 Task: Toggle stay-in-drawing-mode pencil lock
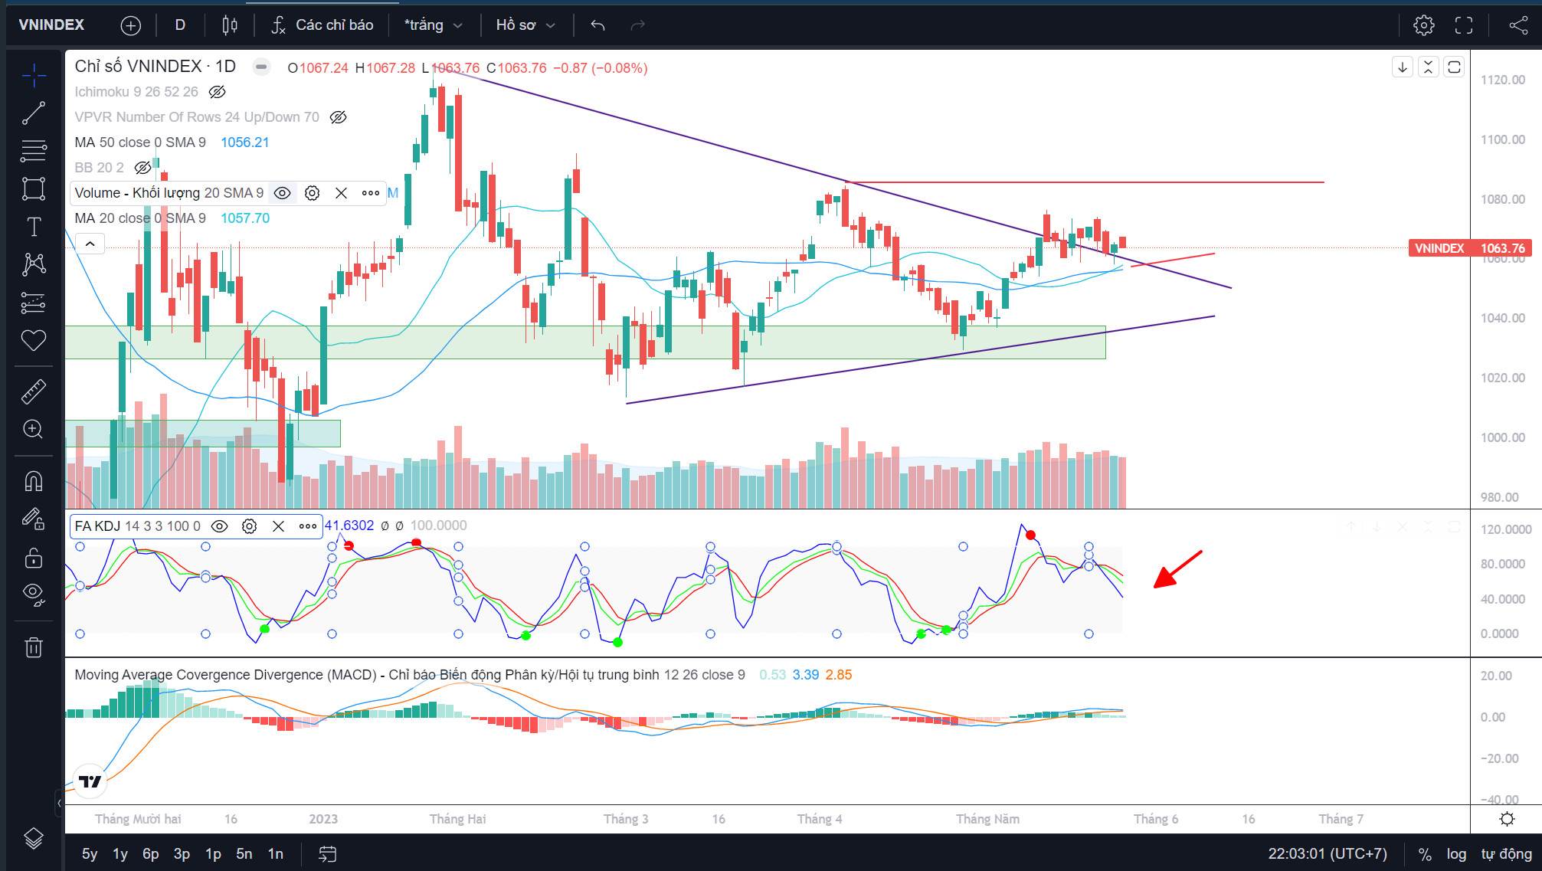34,519
